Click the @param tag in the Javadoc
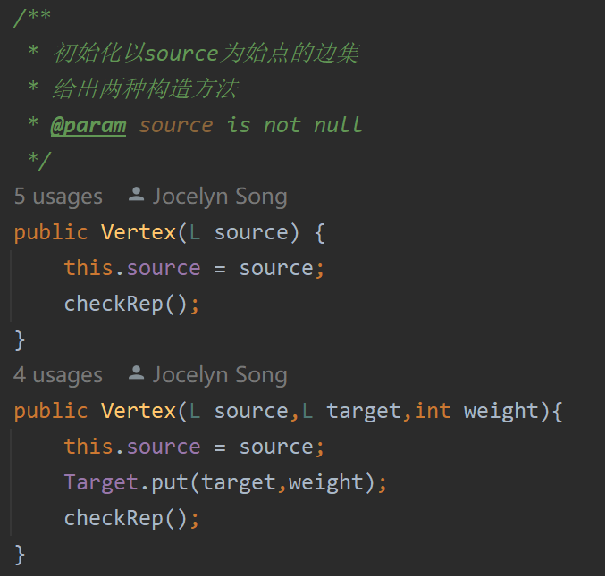The height and width of the screenshot is (577, 606). [88, 125]
